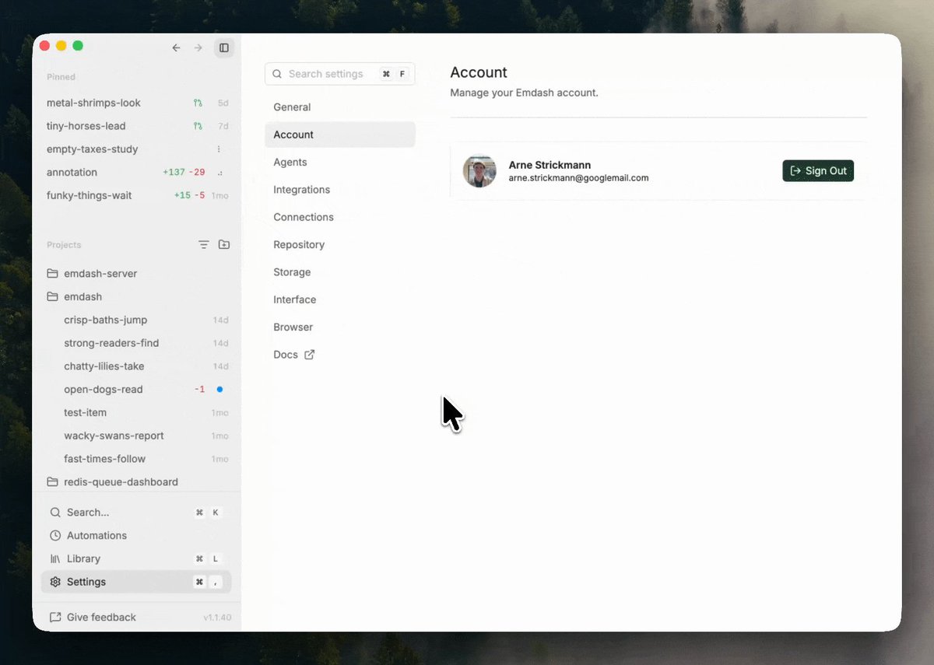This screenshot has width=934, height=665.
Task: Open pinned task metal-shrimps-look
Action: (136, 103)
